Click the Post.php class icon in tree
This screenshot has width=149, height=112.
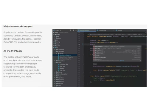[x=59, y=67]
